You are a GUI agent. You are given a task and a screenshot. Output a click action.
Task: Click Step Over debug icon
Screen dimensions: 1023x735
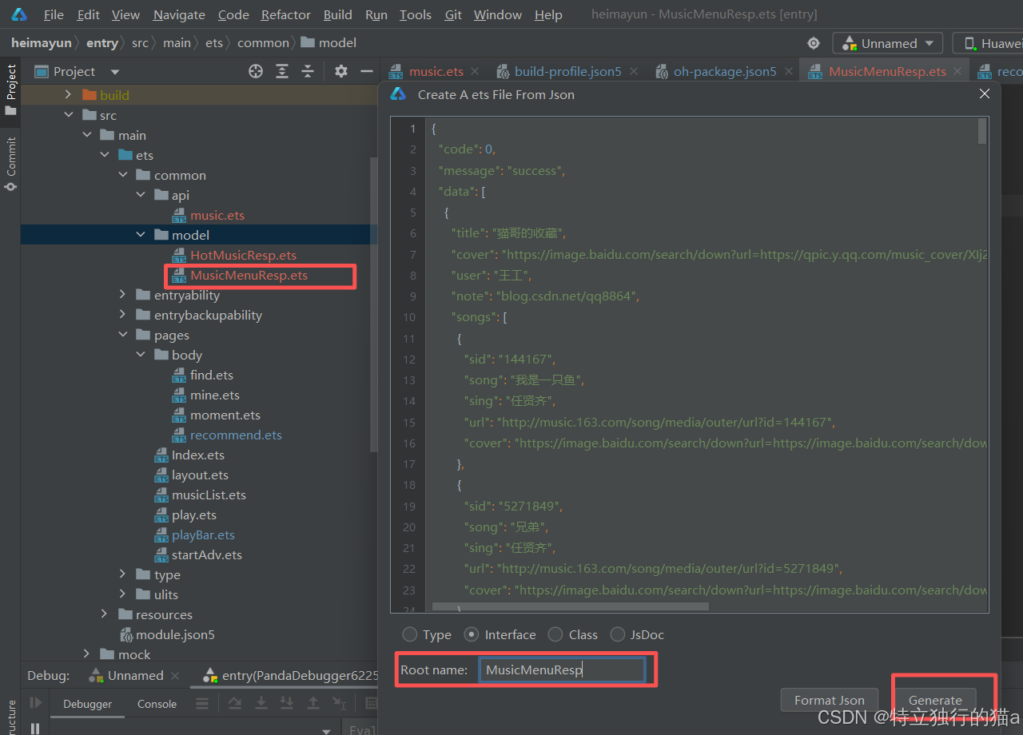point(235,703)
